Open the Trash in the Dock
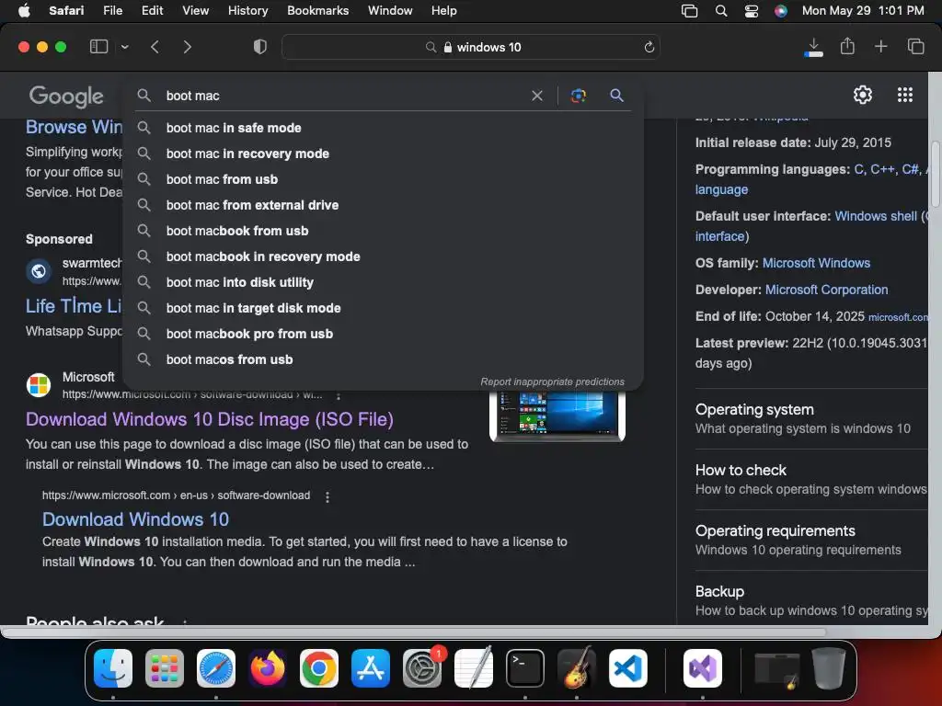 click(829, 668)
